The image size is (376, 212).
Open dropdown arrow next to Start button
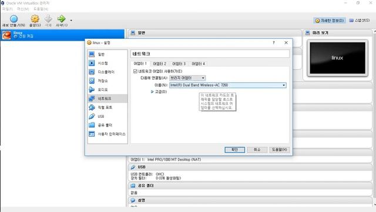[x=71, y=21]
